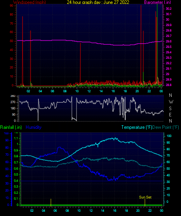Screen dimensions: 181x216
Task: Click the yellow sunrise dotted marker
Action: coord(51,202)
